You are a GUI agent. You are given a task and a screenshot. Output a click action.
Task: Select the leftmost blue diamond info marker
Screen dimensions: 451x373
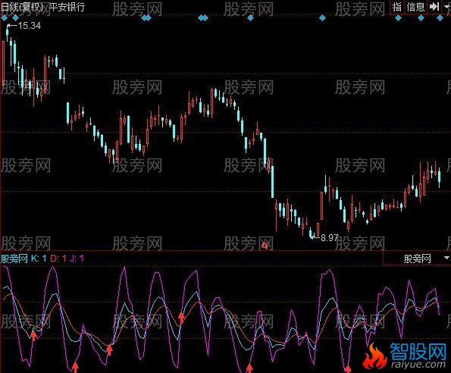click(4, 18)
